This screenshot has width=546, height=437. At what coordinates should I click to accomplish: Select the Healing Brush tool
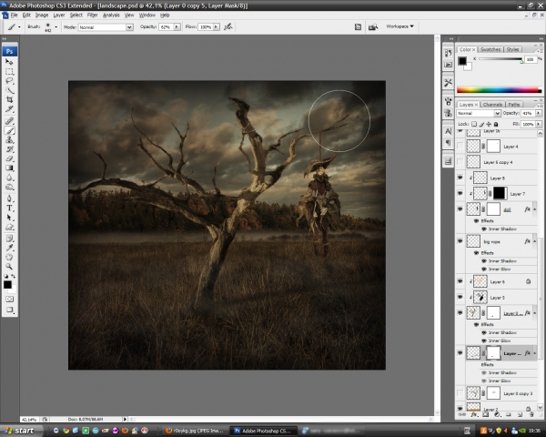click(9, 121)
